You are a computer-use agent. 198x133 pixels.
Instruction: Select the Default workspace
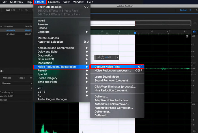tap(184, 10)
